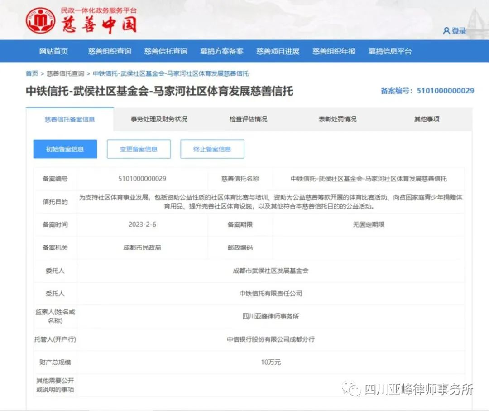The width and height of the screenshot is (489, 411).
Task: Click the page title 中铁信托-武侯社区基金会 heading
Action: (x=159, y=91)
